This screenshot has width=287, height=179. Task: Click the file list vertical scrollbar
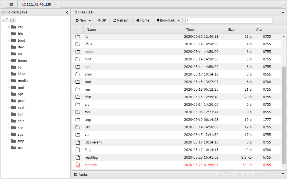[x=283, y=84]
